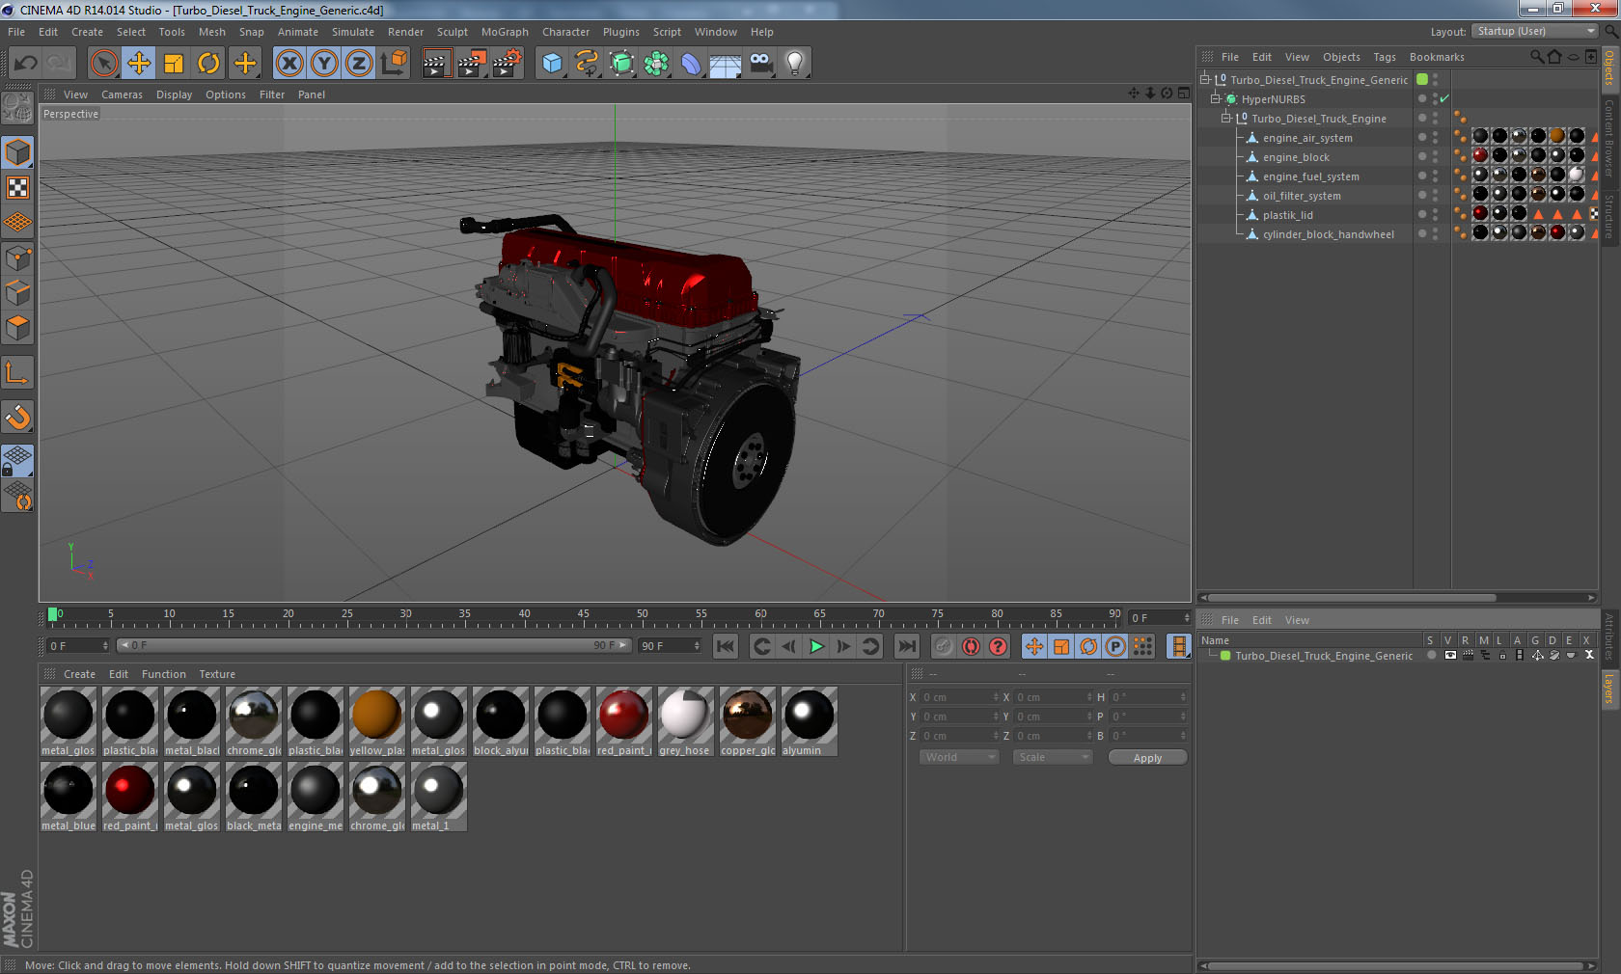This screenshot has width=1621, height=974.
Task: Add a Cube primitive object
Action: (x=552, y=64)
